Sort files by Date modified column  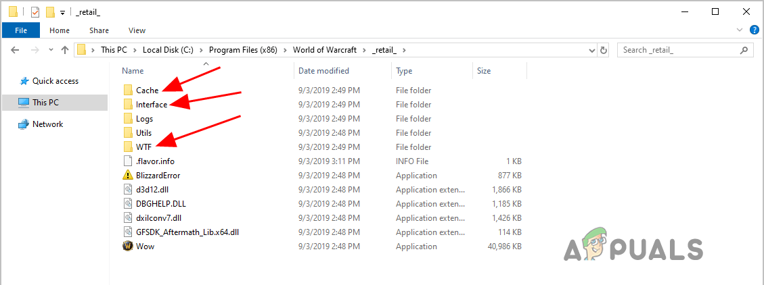point(324,70)
